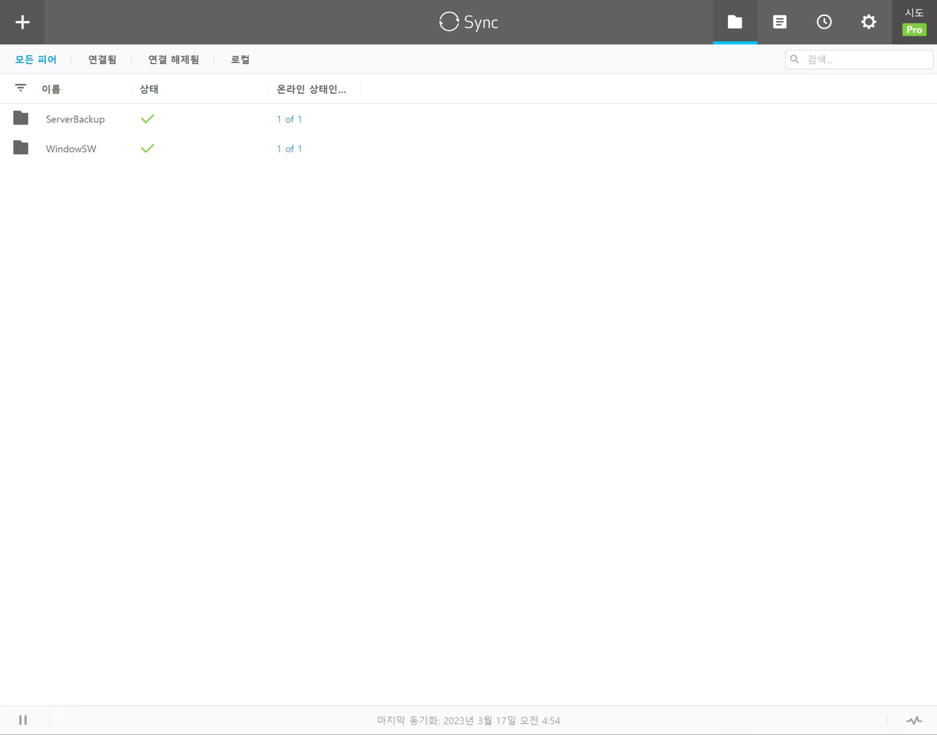Click 1 of 1 link for ServerBackup
937x735 pixels.
pos(289,118)
